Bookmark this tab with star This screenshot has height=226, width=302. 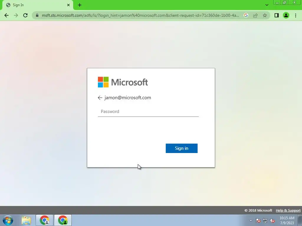point(265,15)
